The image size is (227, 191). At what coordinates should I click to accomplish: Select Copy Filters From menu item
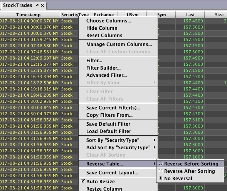point(118,115)
